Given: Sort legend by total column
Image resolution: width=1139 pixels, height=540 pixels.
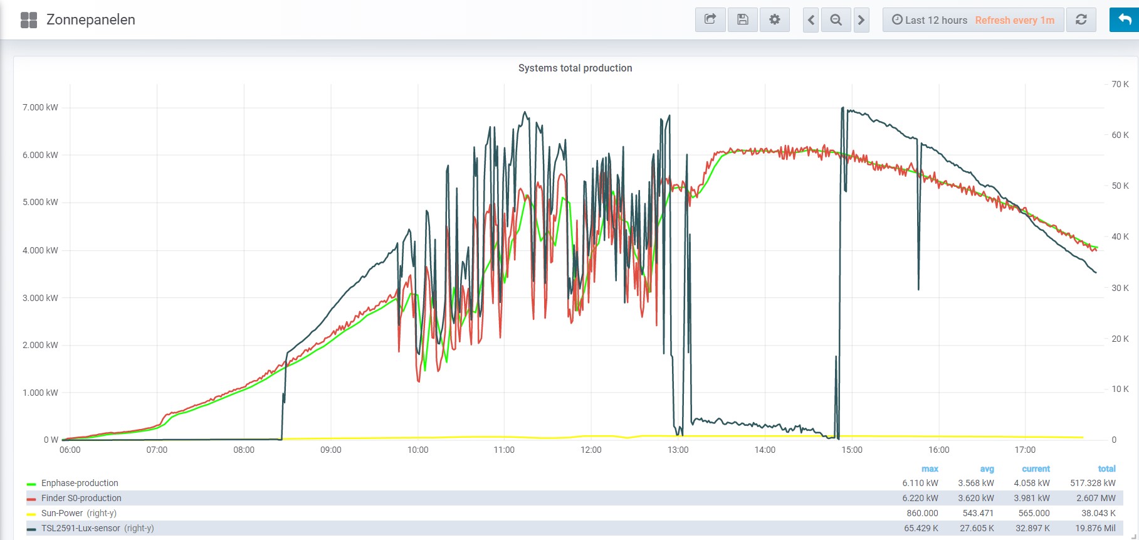Looking at the screenshot, I should click(1106, 469).
